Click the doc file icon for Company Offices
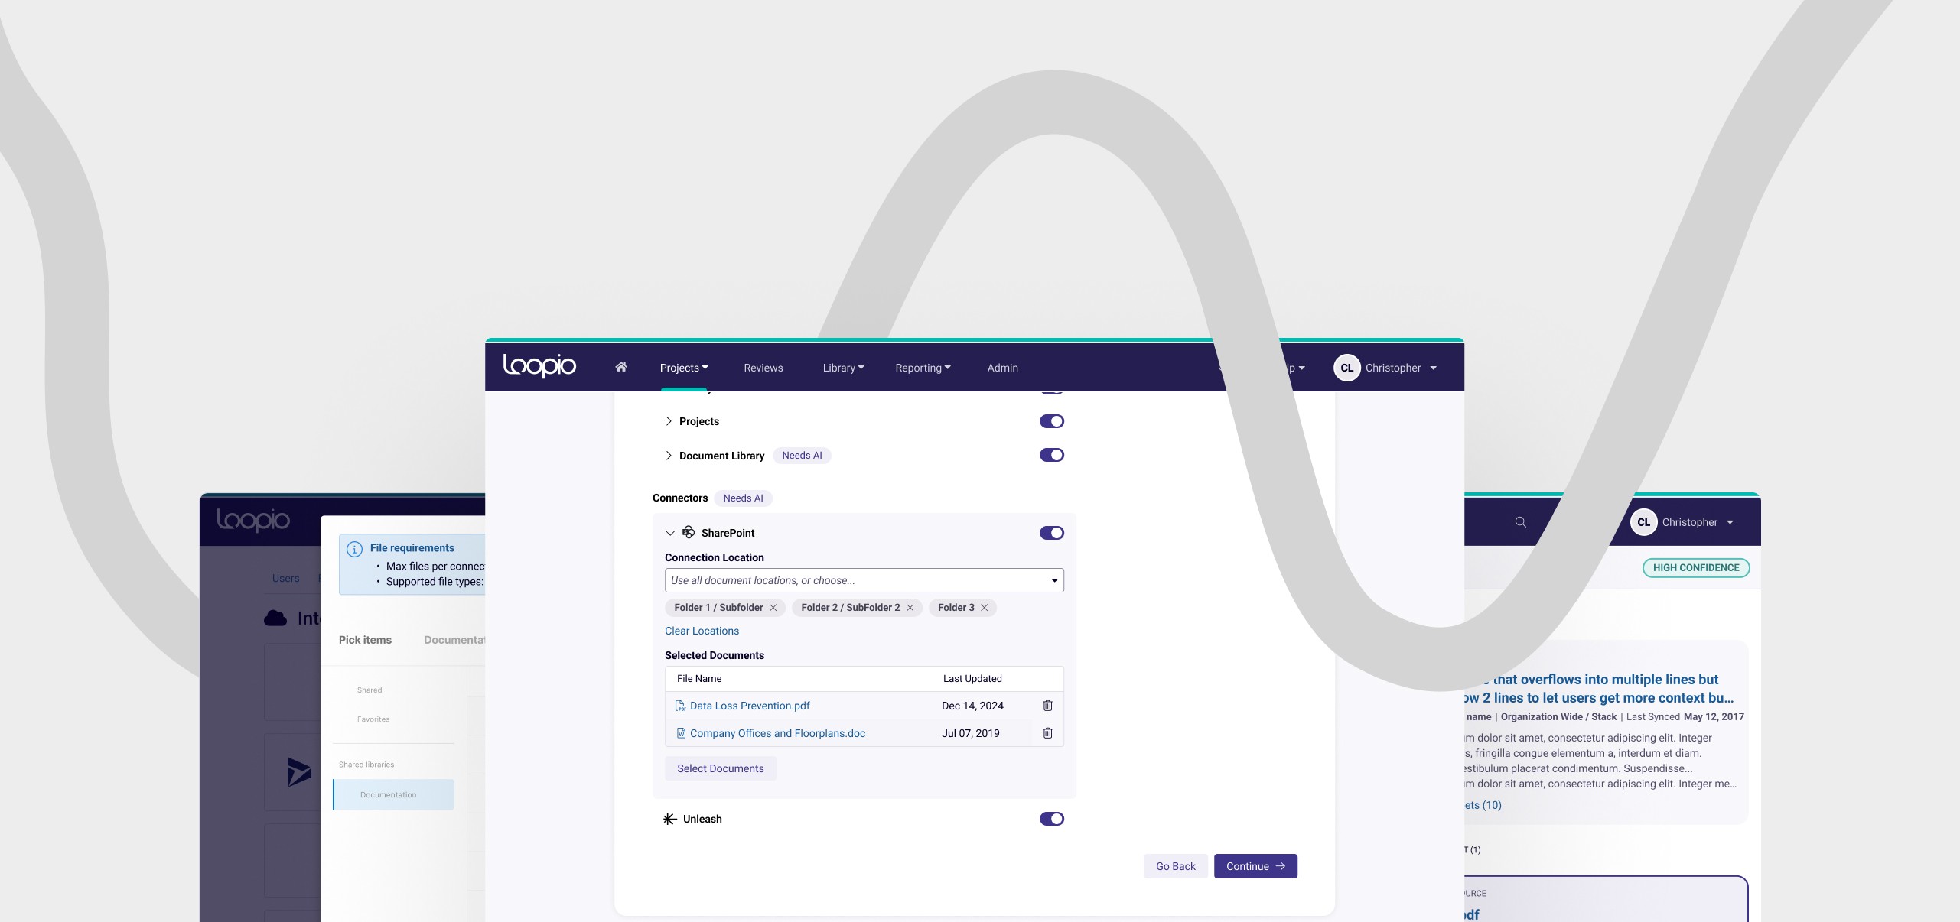1960x922 pixels. 681,733
